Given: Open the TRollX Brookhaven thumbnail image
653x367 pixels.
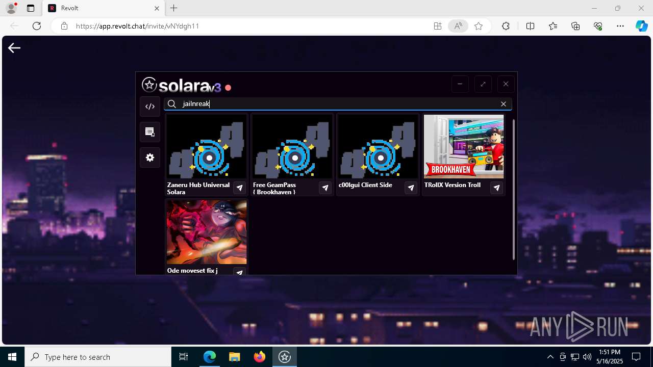Looking at the screenshot, I should pyautogui.click(x=464, y=147).
